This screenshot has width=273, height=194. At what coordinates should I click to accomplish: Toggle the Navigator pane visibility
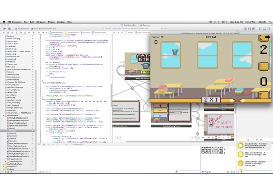tap(261, 29)
